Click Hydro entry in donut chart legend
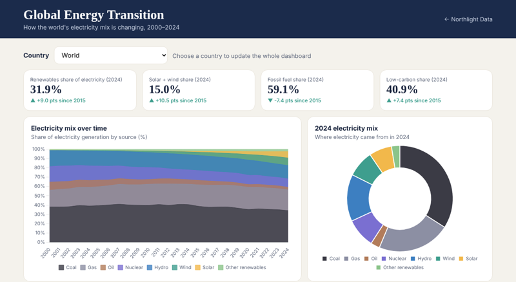Image resolution: width=516 pixels, height=282 pixels. (x=421, y=259)
